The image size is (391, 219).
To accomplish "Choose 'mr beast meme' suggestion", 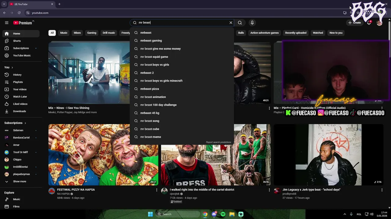I will click(x=182, y=137).
